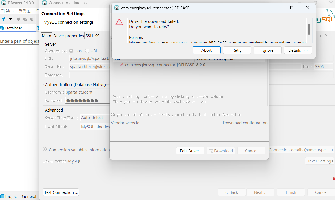Click the DBeaver icon in mysql-connector dialog title
Viewport: 335px width, 200px height.
(x=116, y=8)
